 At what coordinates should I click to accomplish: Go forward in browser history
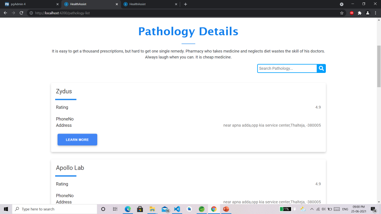[13, 13]
